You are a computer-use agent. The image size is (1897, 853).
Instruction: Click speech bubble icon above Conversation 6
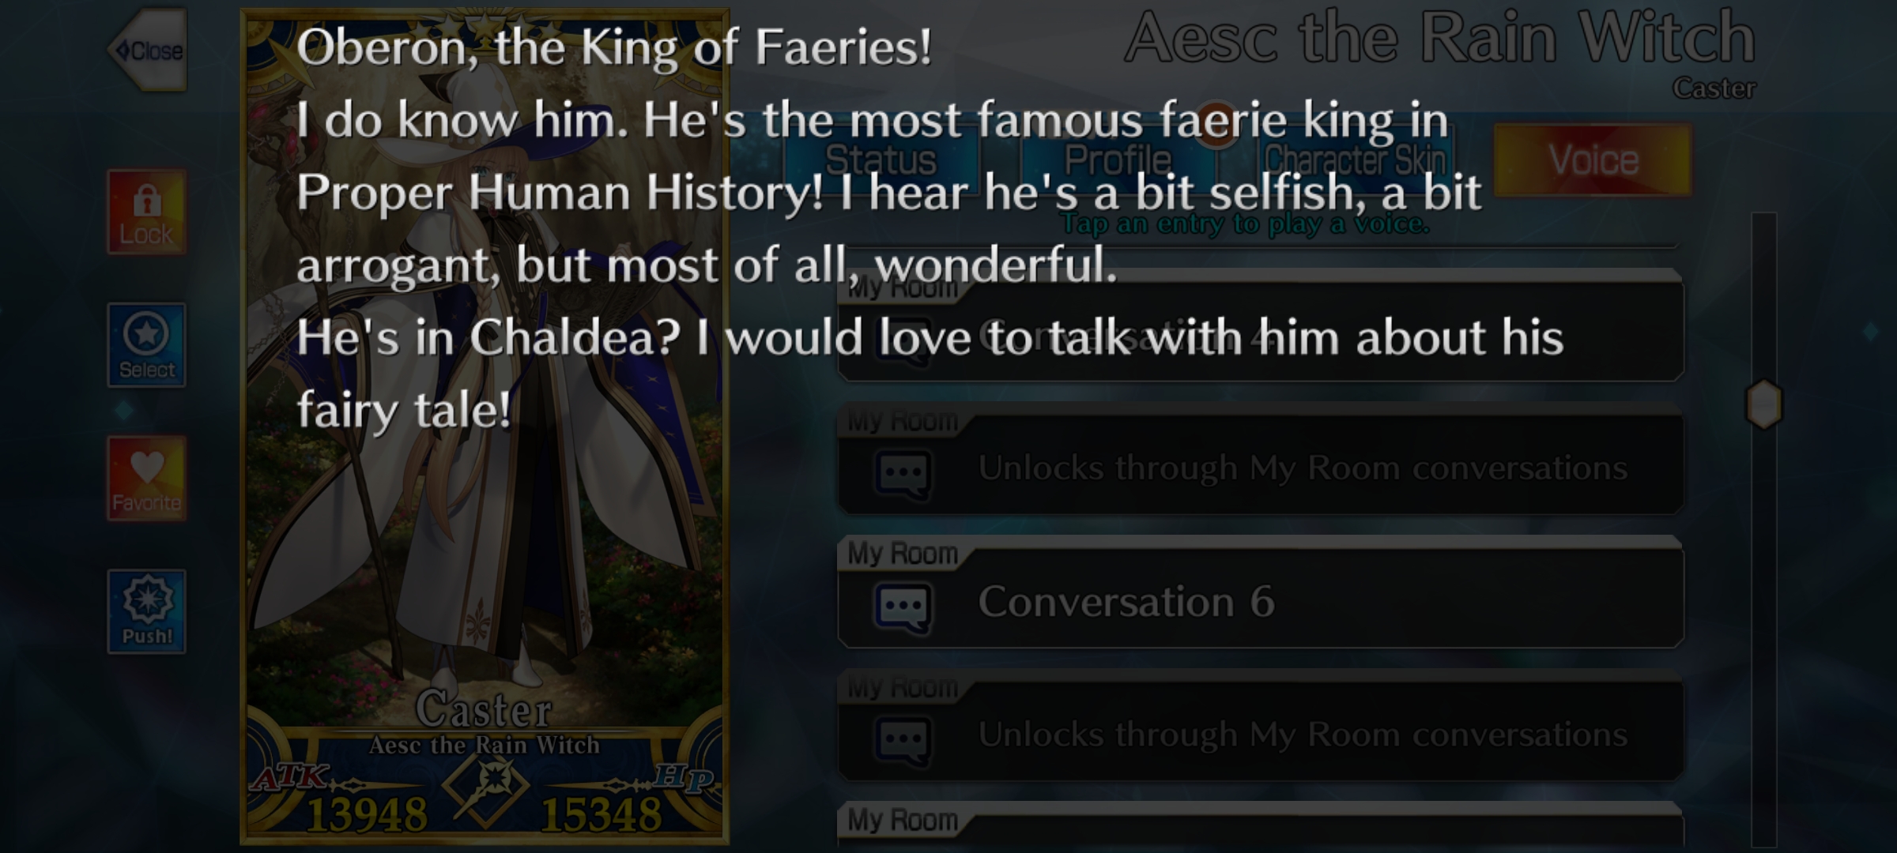coord(903,473)
